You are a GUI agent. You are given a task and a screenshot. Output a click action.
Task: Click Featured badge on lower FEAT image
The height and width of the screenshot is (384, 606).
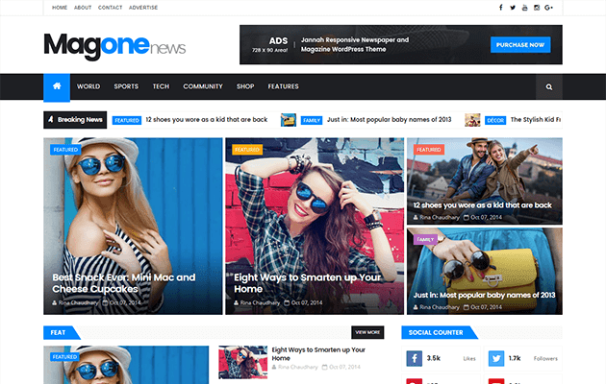click(x=65, y=357)
